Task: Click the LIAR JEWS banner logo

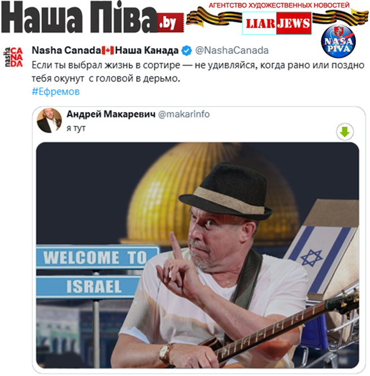Action: click(277, 24)
